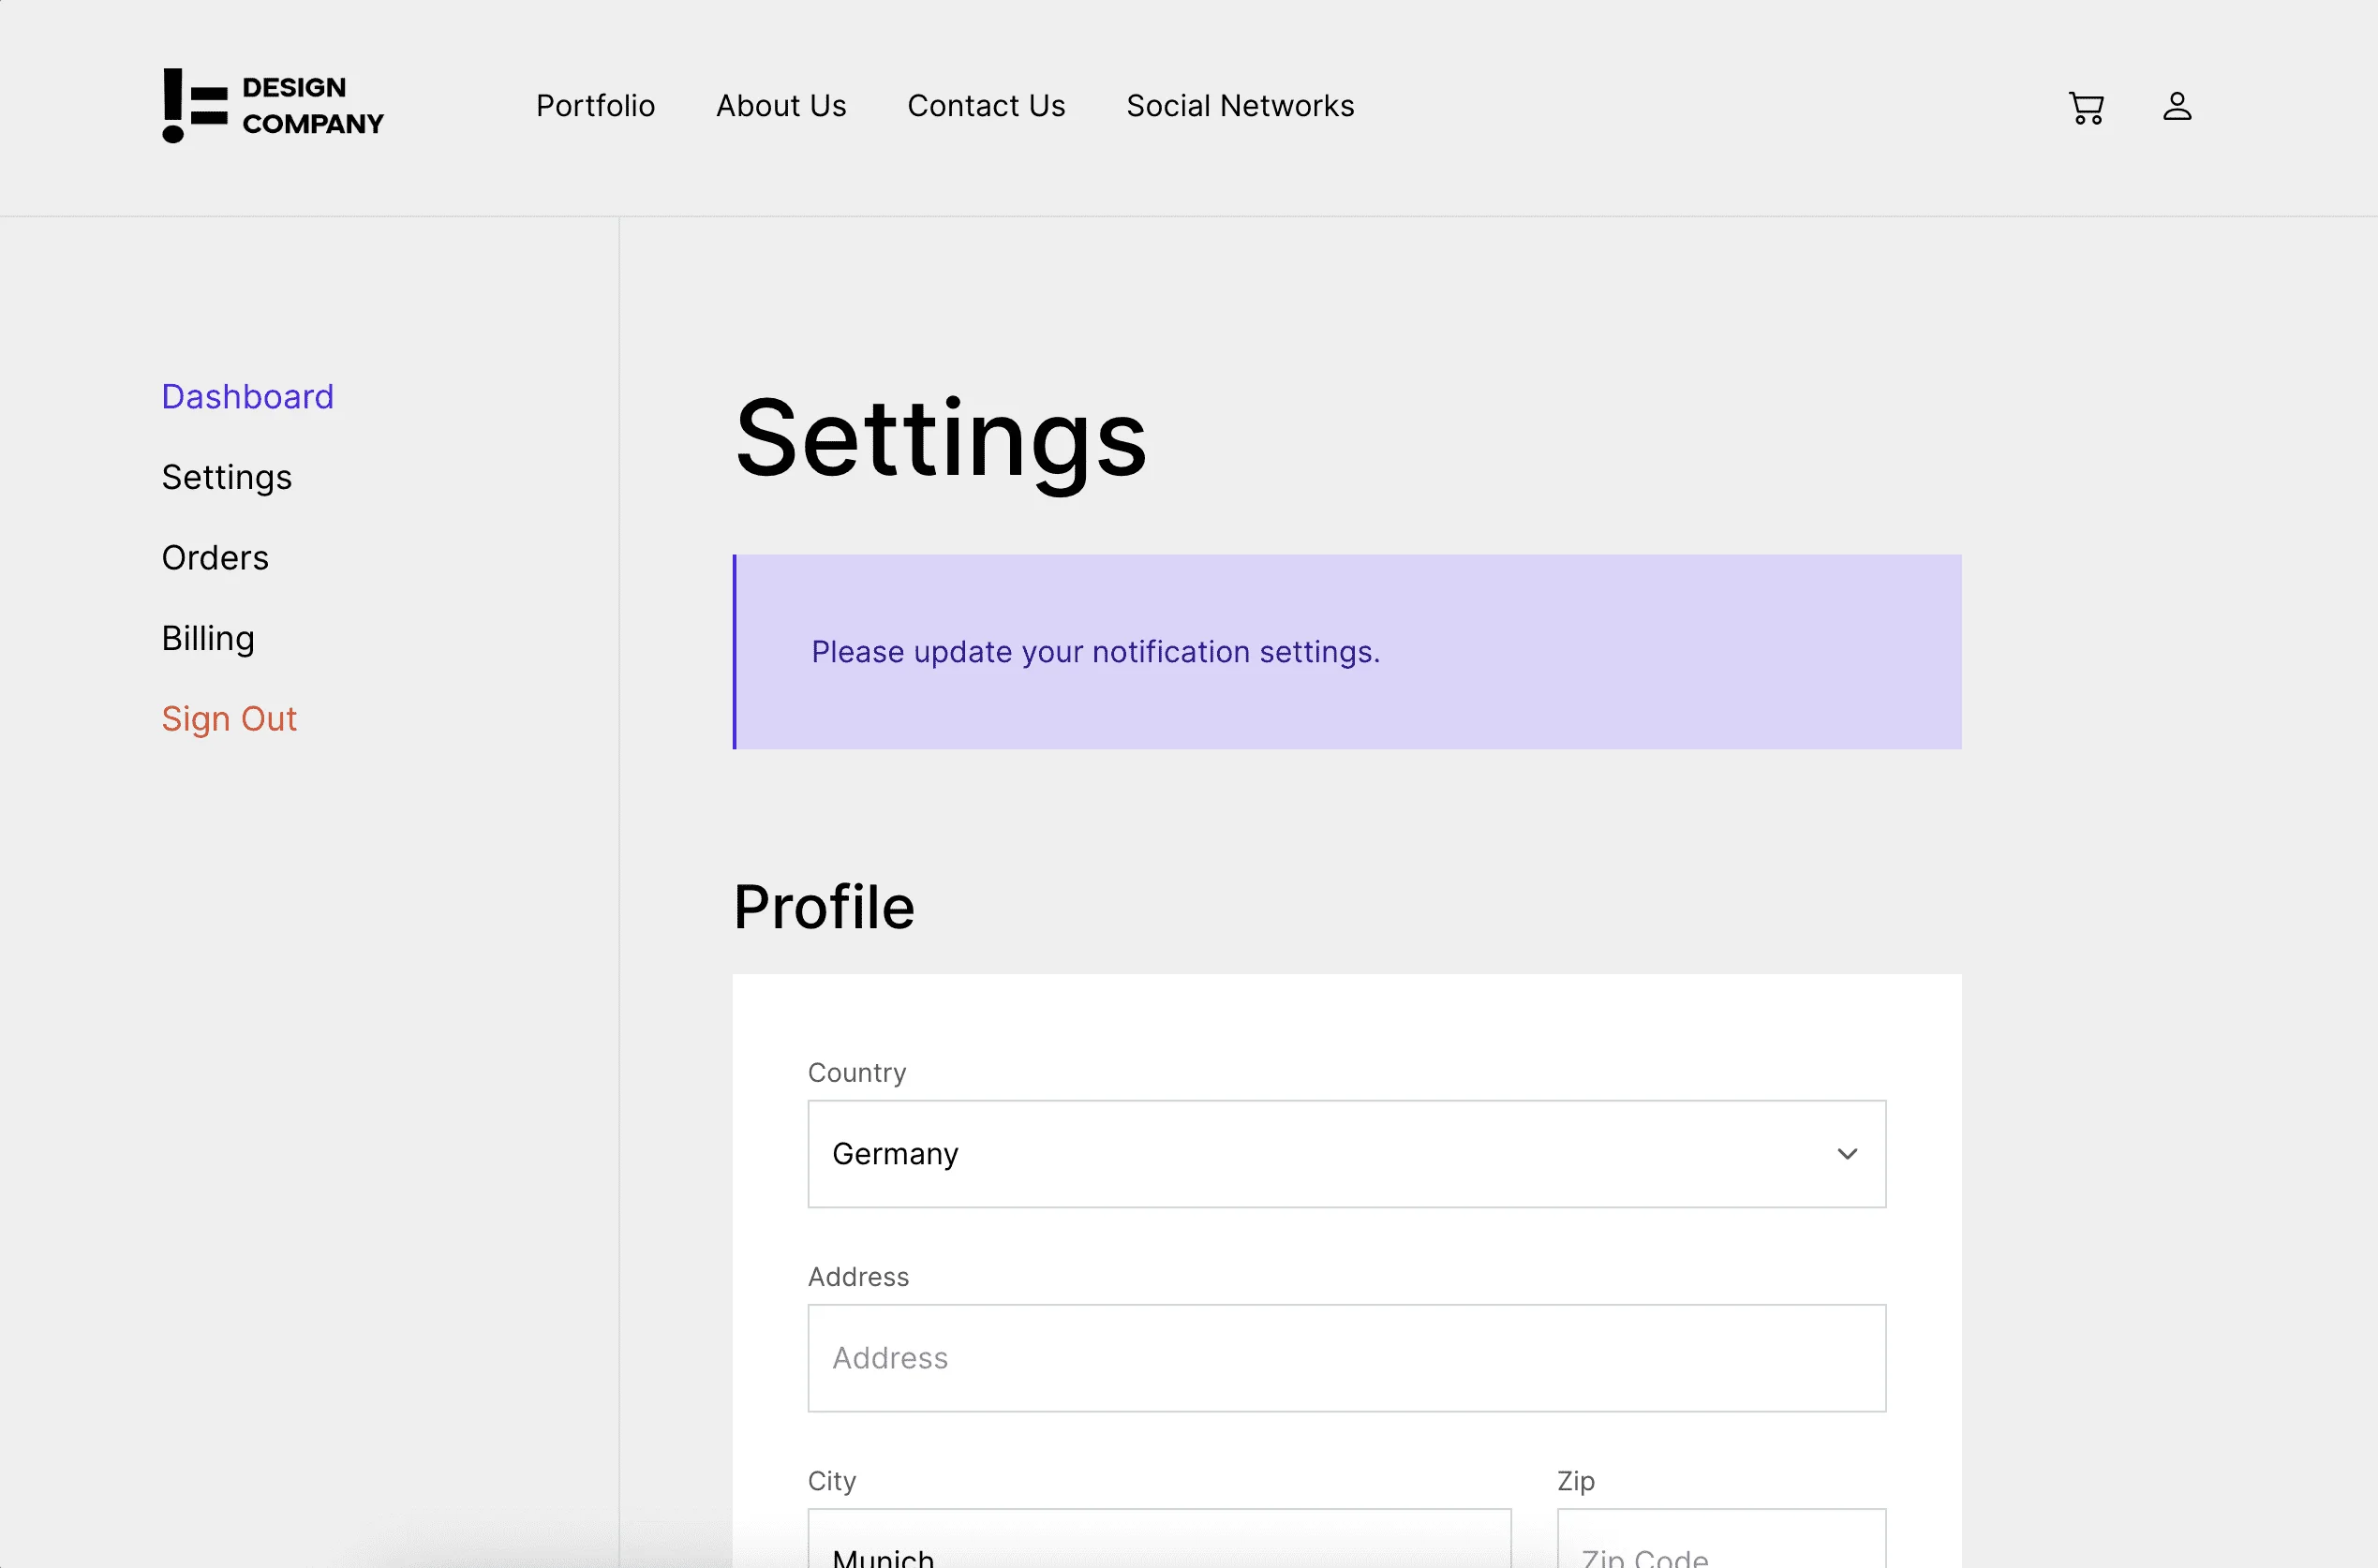Open the user account icon
The width and height of the screenshot is (2378, 1568).
pyautogui.click(x=2177, y=106)
